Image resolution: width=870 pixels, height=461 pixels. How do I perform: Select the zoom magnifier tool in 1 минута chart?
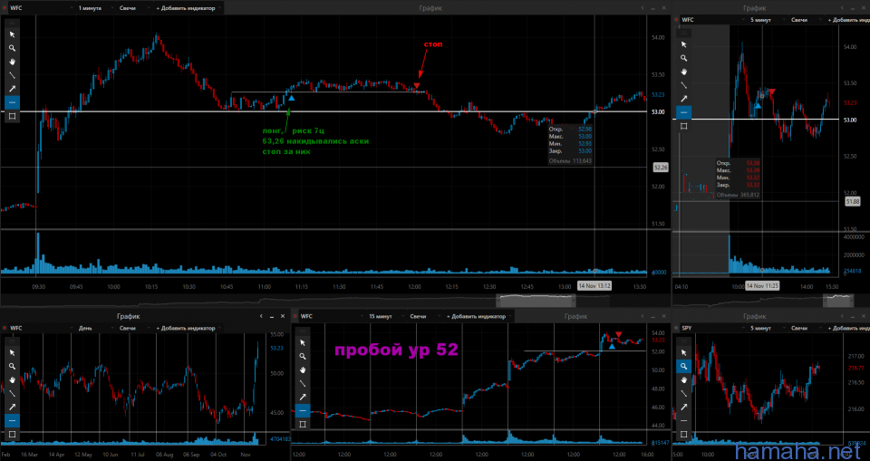[x=12, y=48]
